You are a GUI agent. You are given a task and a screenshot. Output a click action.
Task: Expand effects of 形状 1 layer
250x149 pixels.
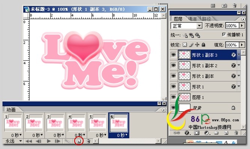[x=239, y=86]
